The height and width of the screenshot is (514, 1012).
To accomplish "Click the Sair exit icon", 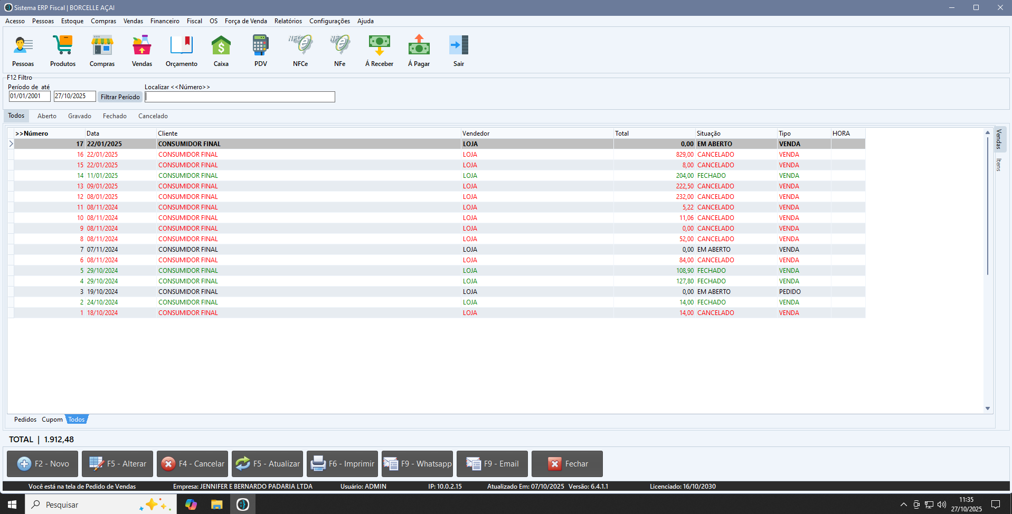I will coord(458,51).
